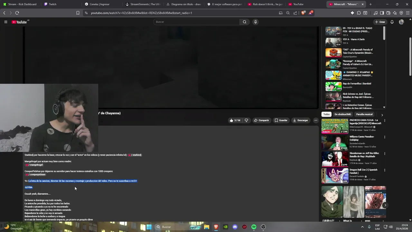Click the zoom magnifier icon in address bar
This screenshot has width=412, height=232.
coord(288,13)
